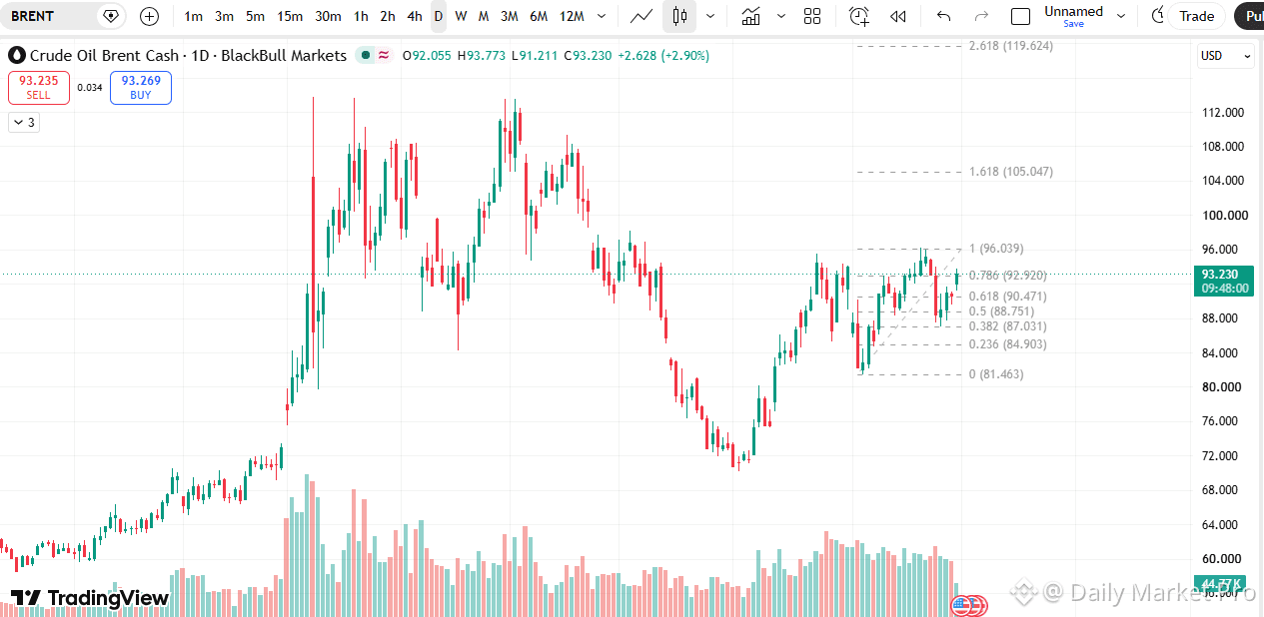
Task: Open the Indicators icon
Action: [750, 16]
